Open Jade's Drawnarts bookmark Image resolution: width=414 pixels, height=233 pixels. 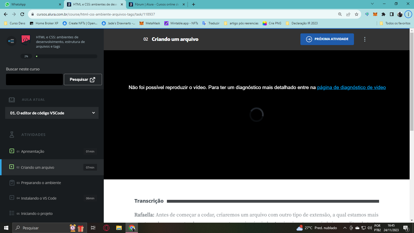click(x=118, y=23)
